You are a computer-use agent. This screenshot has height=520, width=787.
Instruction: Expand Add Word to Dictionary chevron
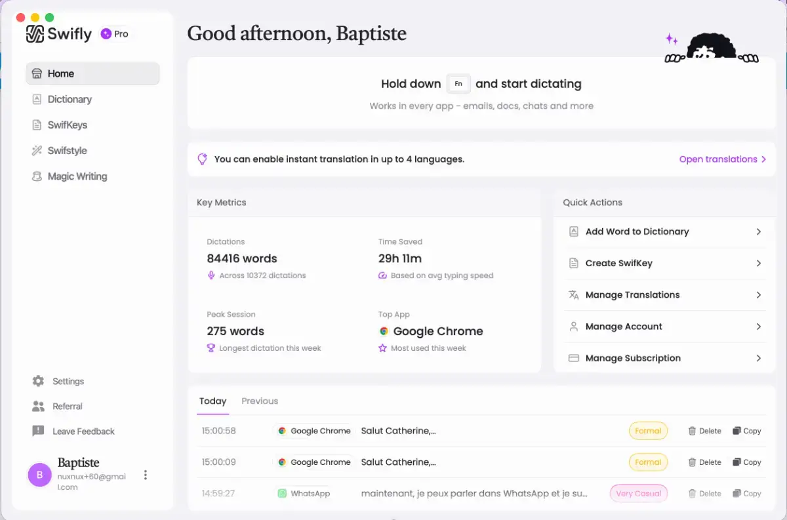tap(758, 231)
